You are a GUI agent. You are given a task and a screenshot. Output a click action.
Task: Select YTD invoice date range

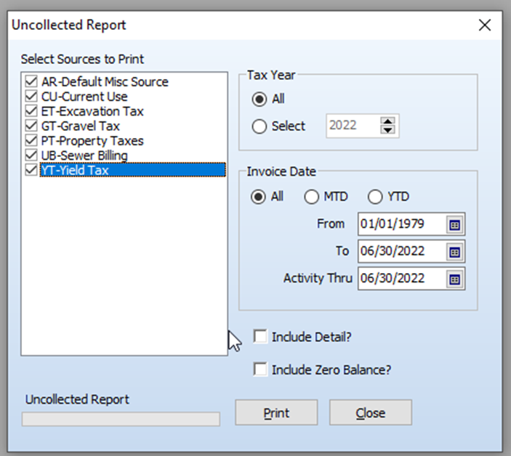pyautogui.click(x=375, y=197)
